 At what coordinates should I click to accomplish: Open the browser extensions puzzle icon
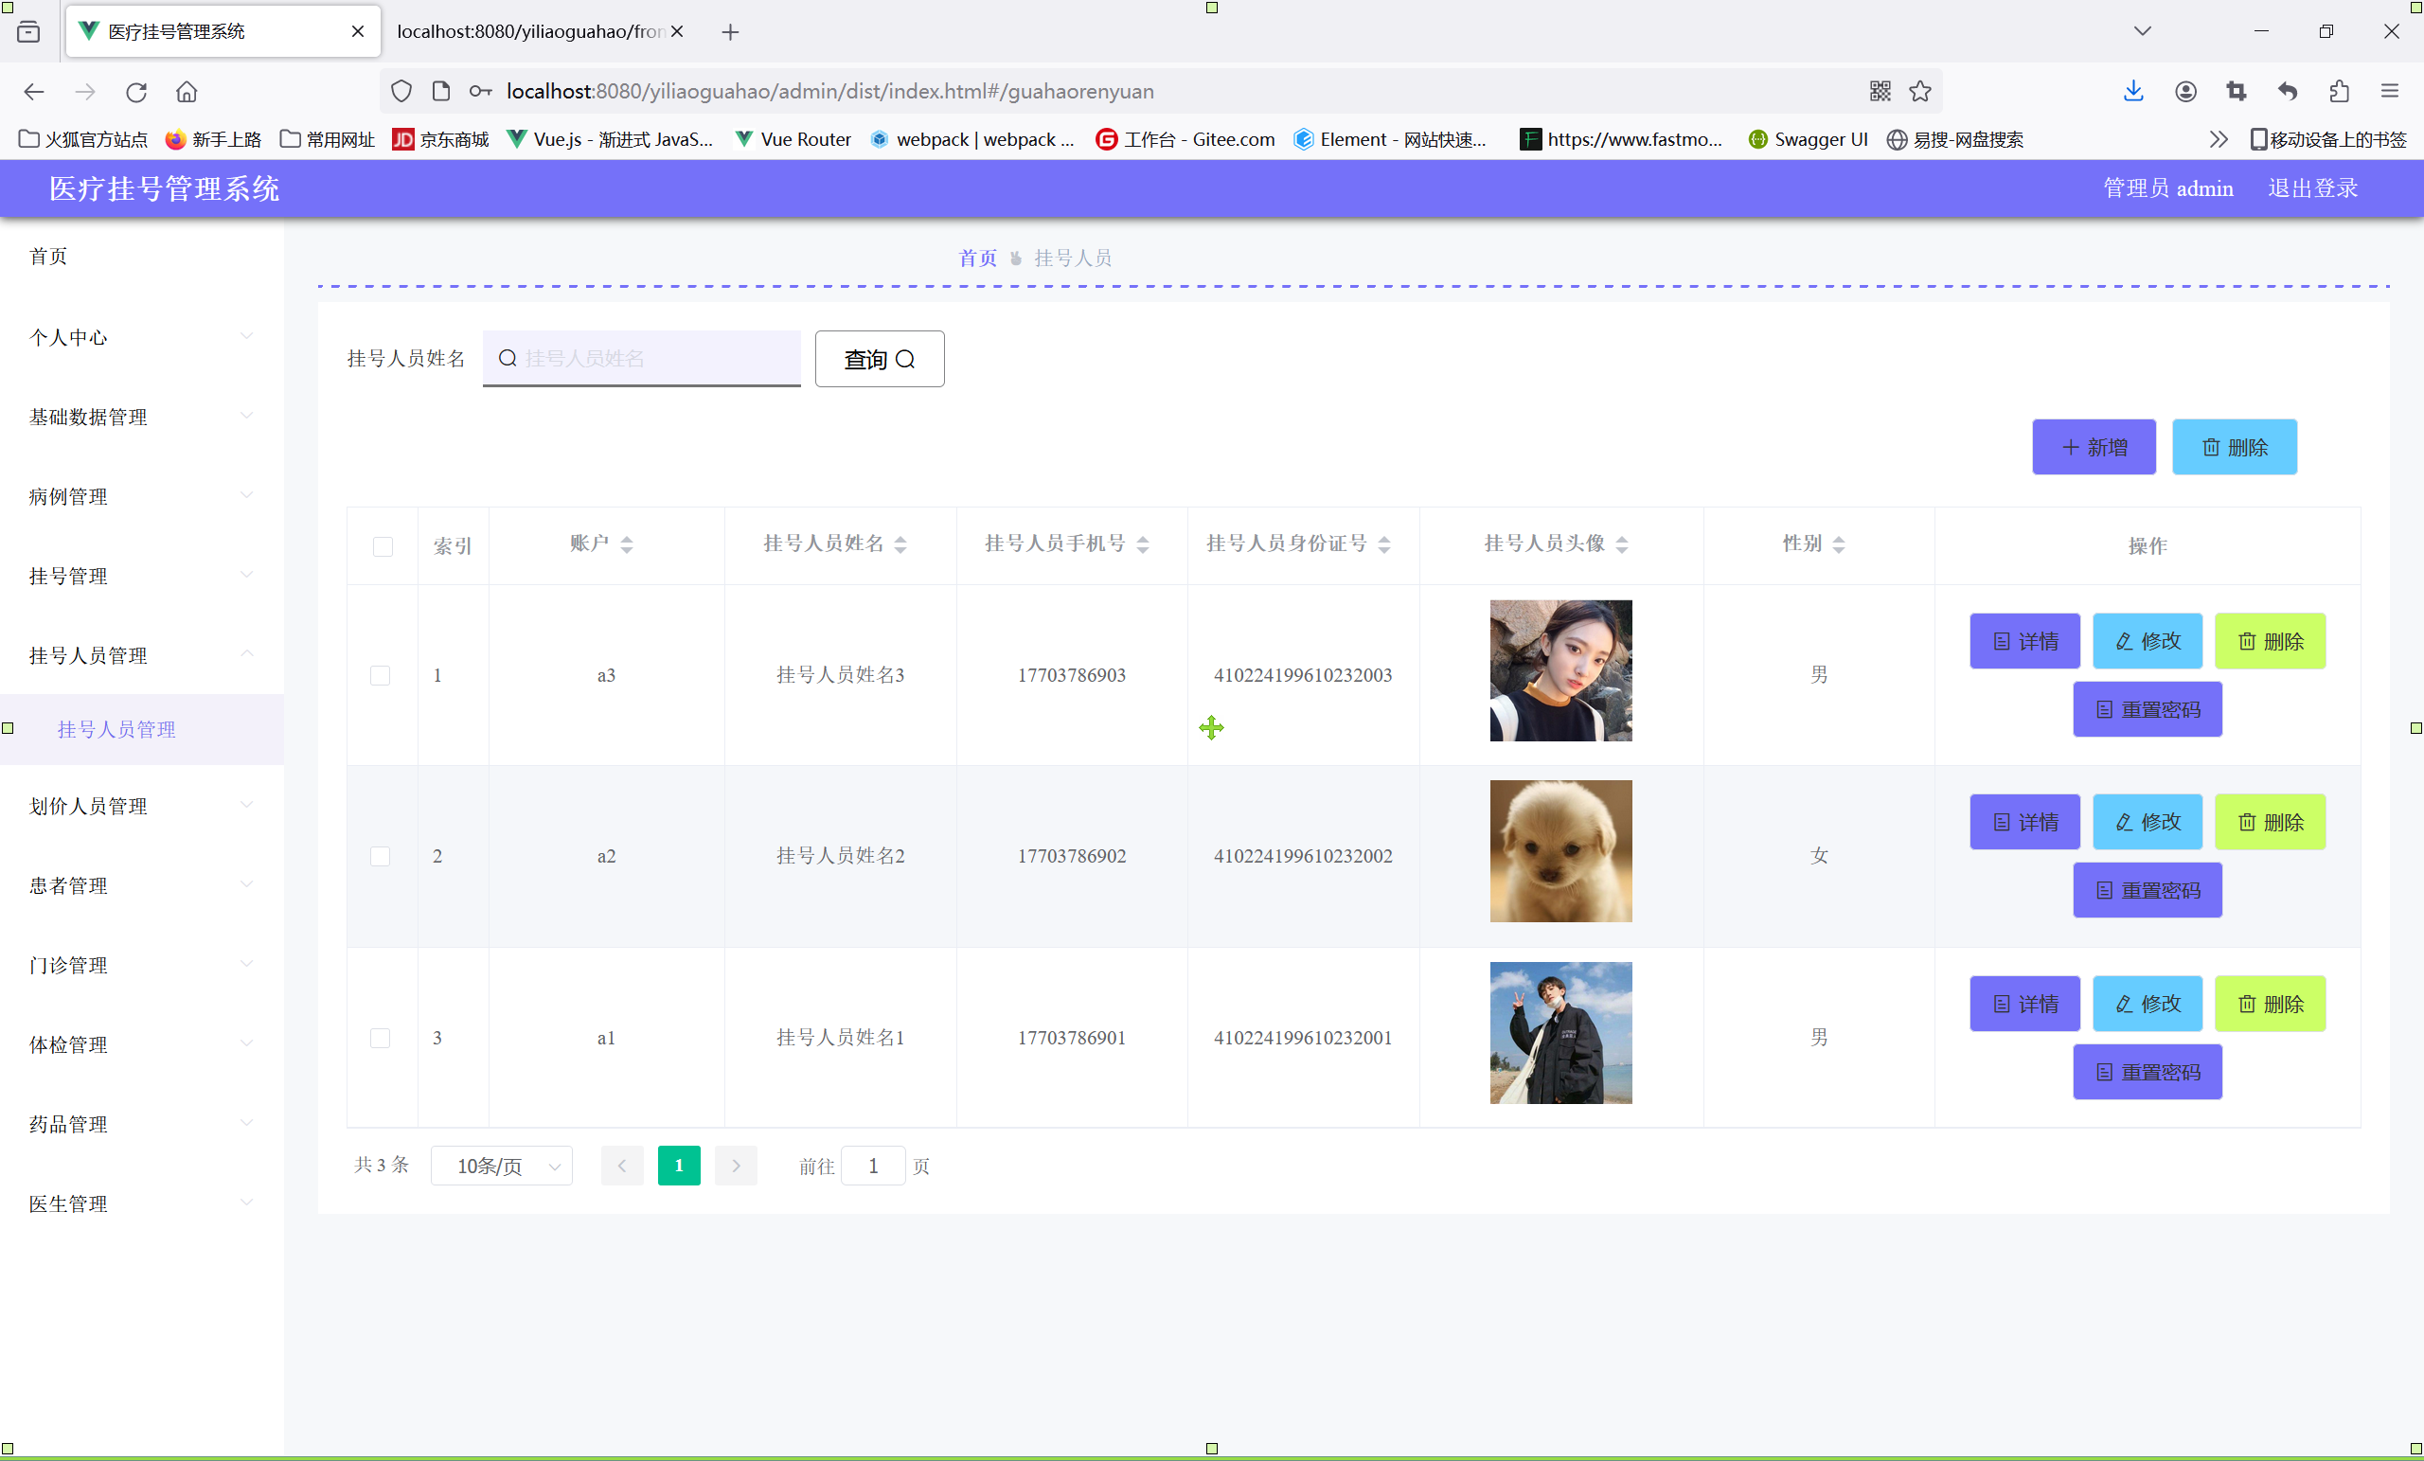pos(2339,92)
